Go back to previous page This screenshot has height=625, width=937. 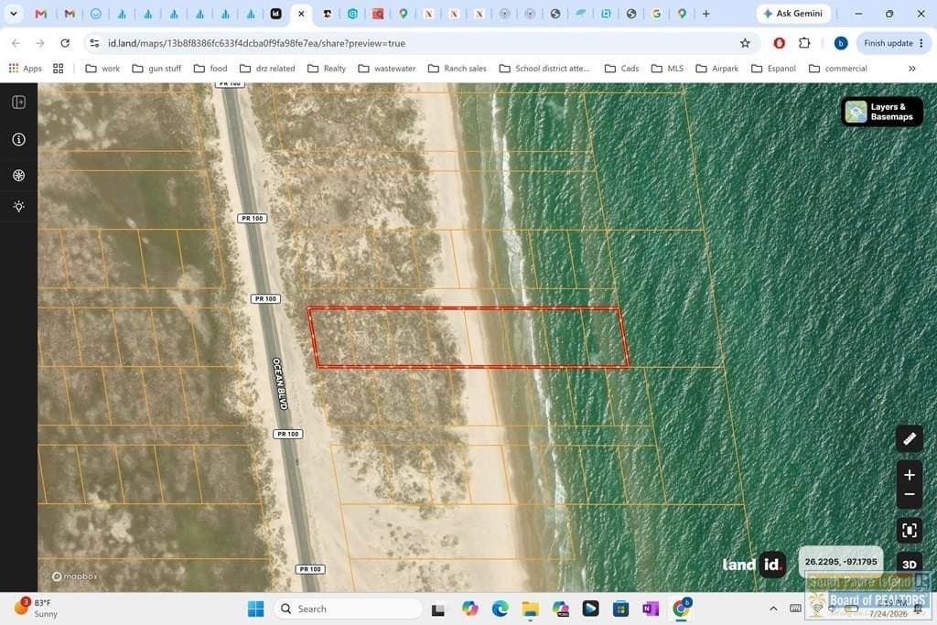coord(16,43)
